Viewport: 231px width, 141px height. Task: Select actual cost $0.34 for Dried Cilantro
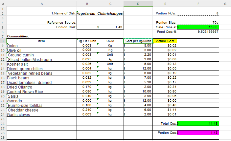click(x=165, y=87)
